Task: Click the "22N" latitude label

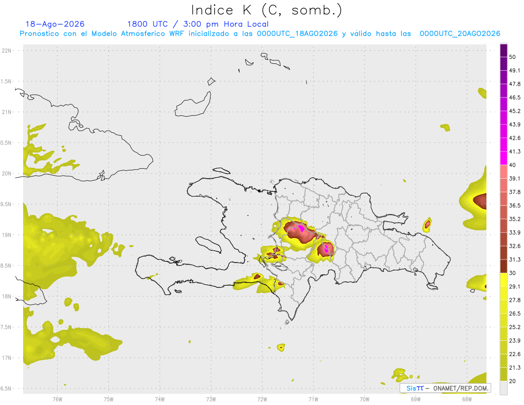Action: pyautogui.click(x=7, y=51)
